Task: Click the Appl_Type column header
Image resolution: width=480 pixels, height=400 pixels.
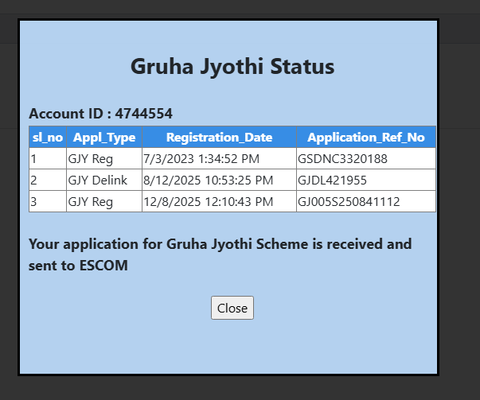Action: tap(104, 138)
